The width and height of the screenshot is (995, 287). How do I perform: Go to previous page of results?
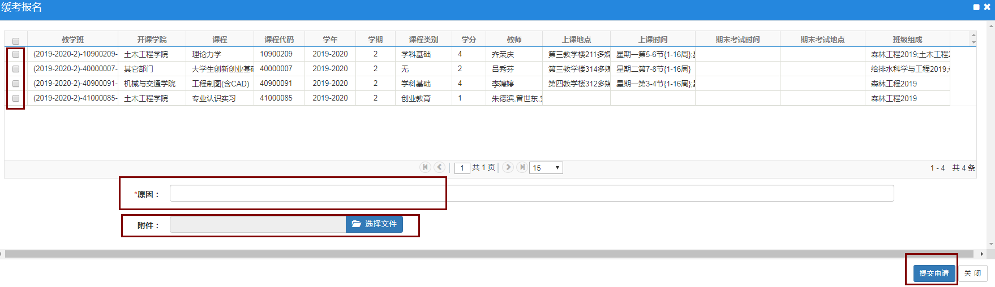click(440, 167)
